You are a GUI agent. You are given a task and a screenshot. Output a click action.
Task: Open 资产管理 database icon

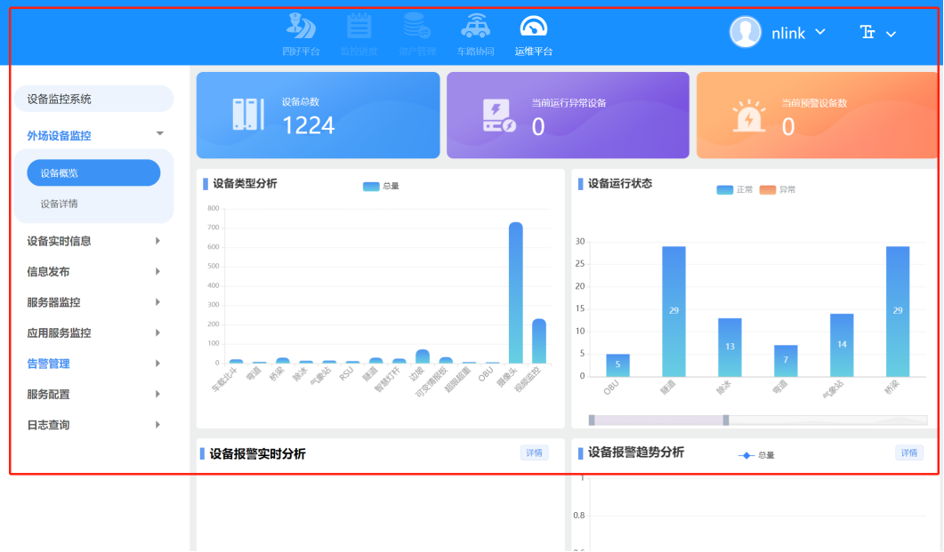click(416, 27)
